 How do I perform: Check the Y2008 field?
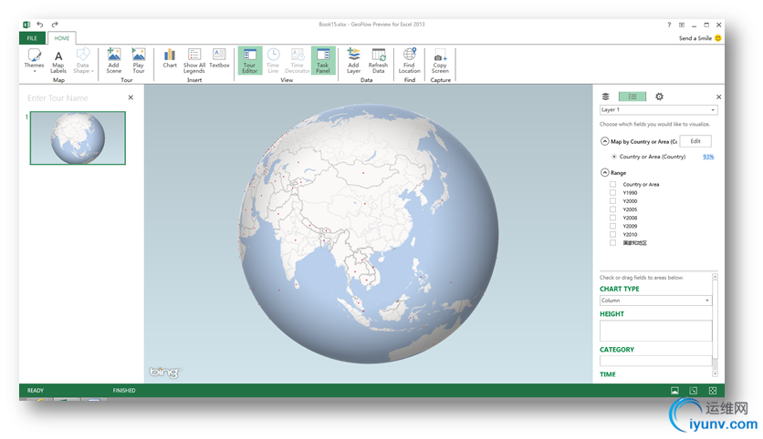pos(612,218)
